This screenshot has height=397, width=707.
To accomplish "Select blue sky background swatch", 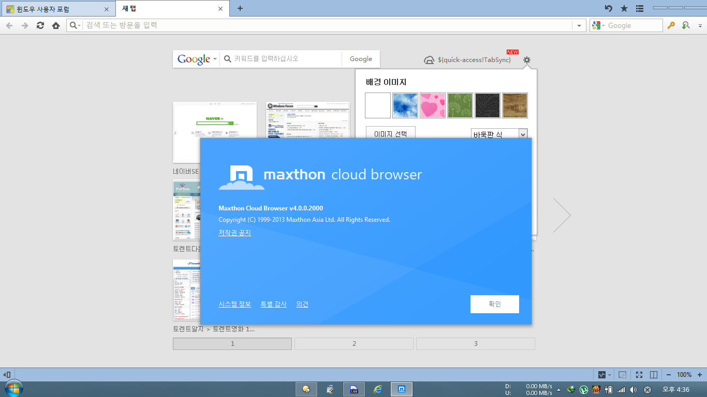I will click(x=405, y=105).
